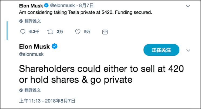Open the chevron menu next to 正在关注
201x109 pixels.
pos(188,50)
